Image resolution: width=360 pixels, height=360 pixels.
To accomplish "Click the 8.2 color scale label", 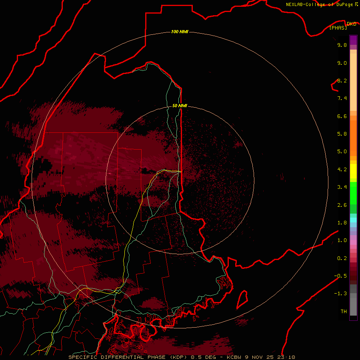I will (x=342, y=80).
